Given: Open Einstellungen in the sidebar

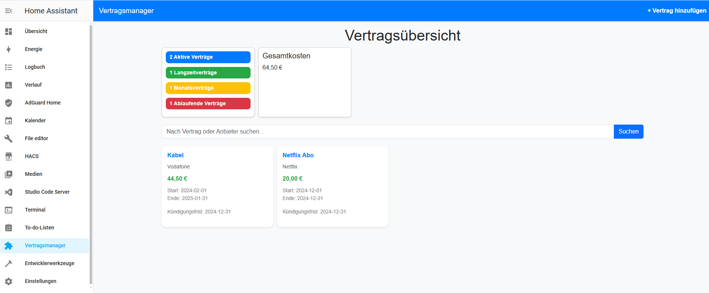Looking at the screenshot, I should tap(45, 281).
